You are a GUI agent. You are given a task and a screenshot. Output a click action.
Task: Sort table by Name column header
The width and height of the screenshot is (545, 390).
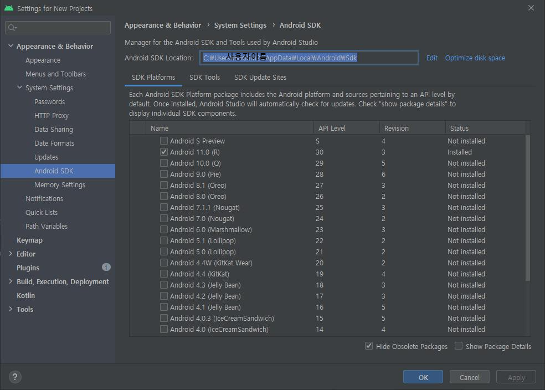tap(230, 129)
